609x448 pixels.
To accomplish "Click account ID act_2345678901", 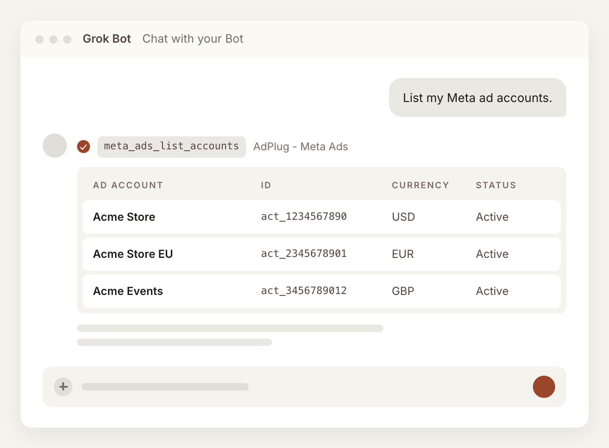I will tap(304, 254).
